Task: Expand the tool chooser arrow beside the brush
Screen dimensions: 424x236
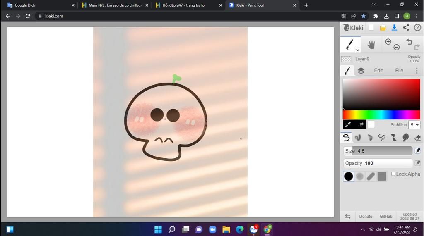Action: (358, 50)
